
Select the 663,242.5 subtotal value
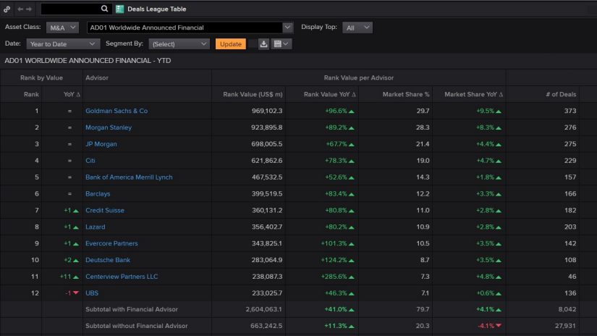266,326
